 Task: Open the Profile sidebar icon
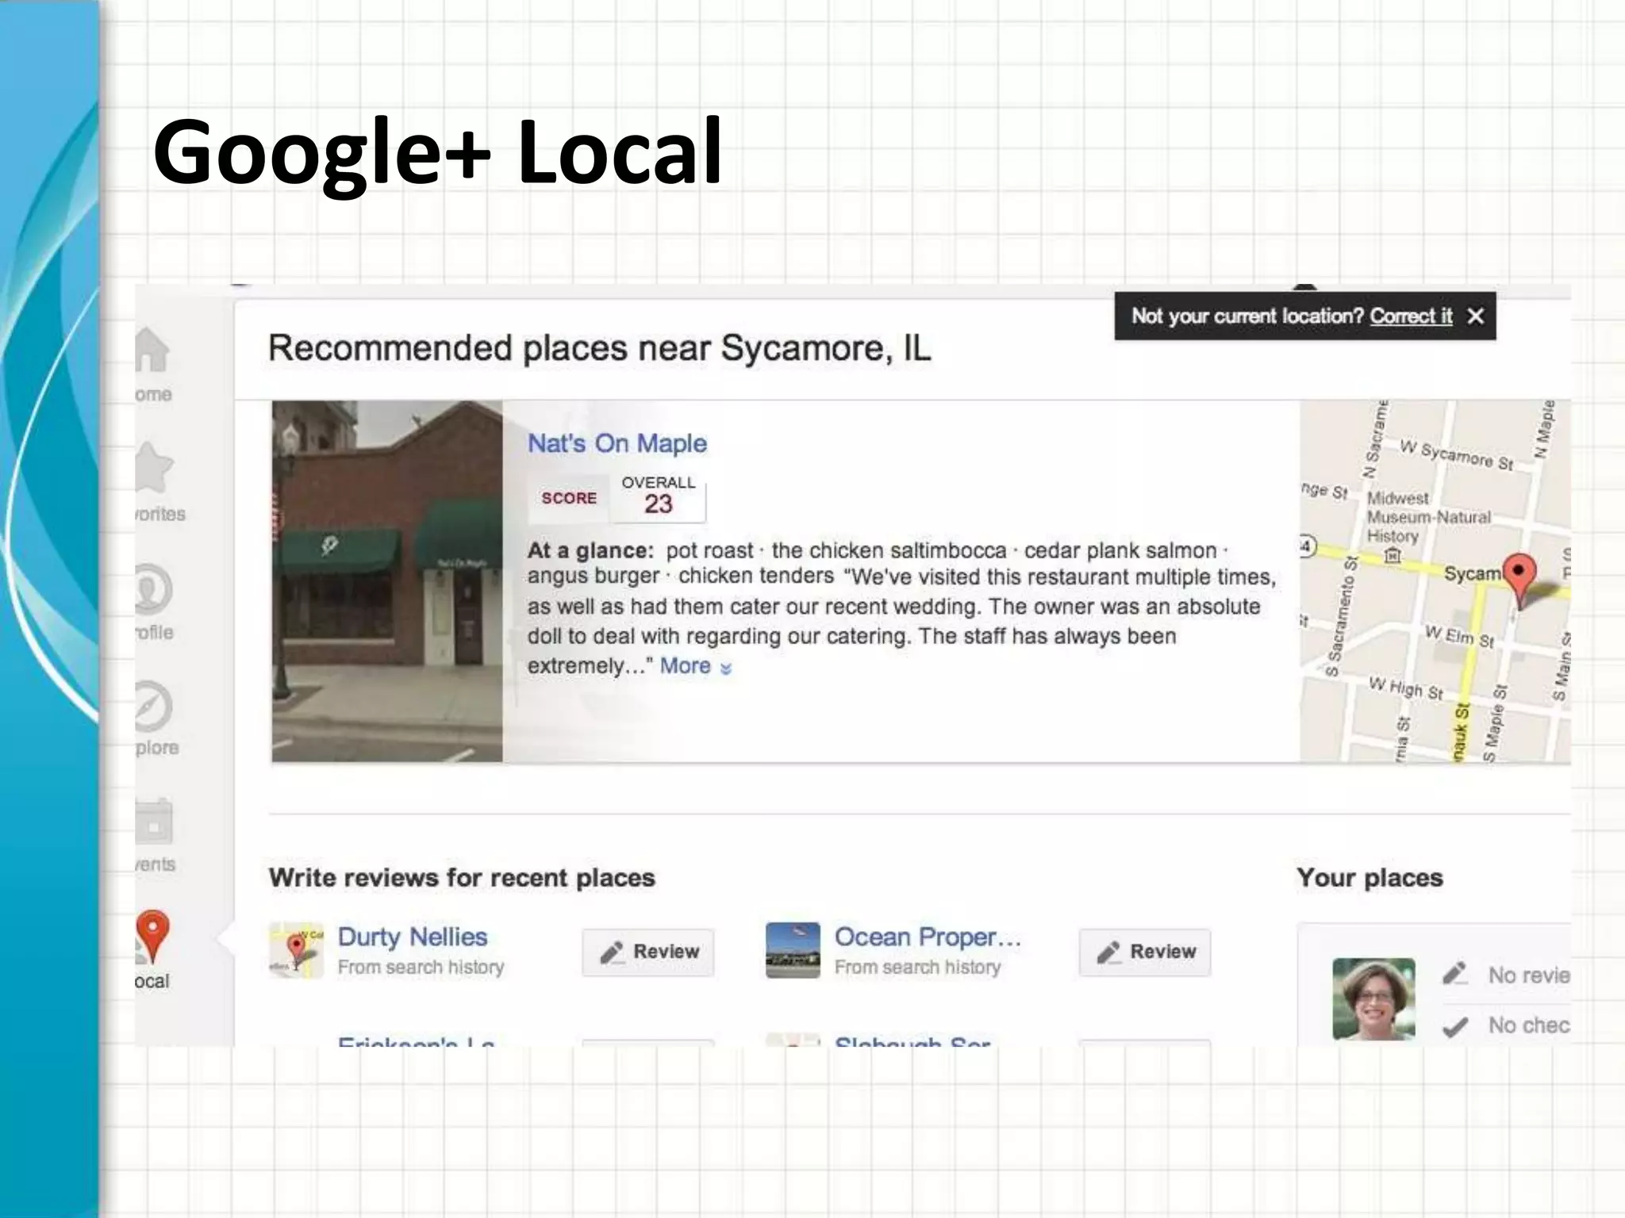(x=152, y=589)
